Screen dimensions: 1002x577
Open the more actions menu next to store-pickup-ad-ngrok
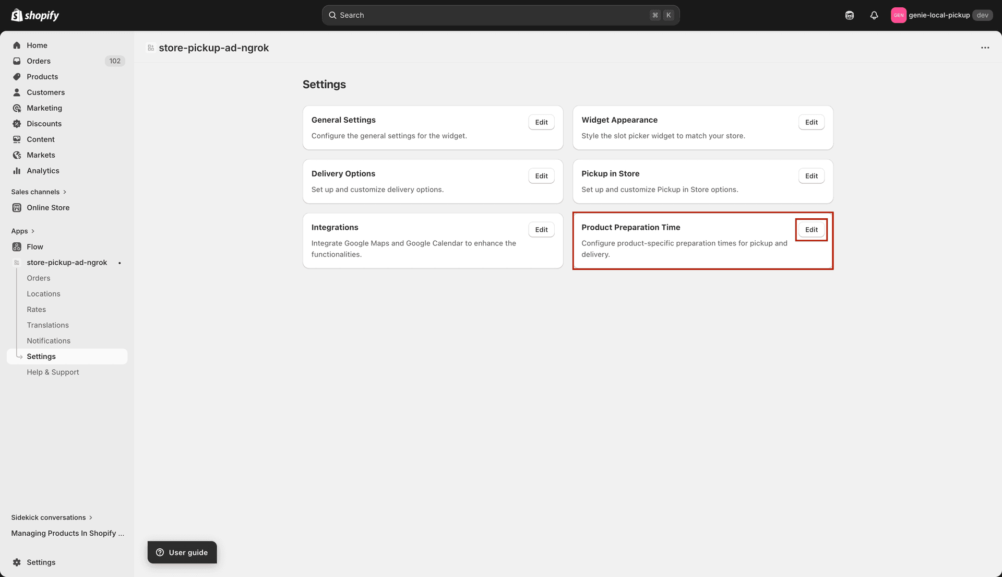985,48
